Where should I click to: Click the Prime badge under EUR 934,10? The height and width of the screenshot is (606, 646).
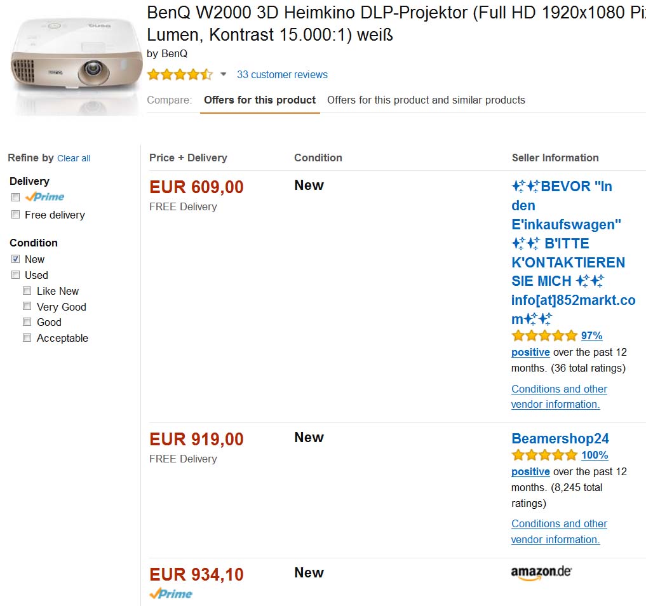tap(171, 594)
